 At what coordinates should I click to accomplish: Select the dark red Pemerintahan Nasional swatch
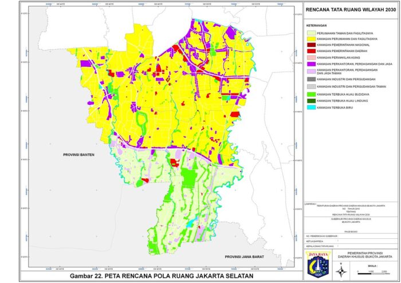tap(311, 45)
